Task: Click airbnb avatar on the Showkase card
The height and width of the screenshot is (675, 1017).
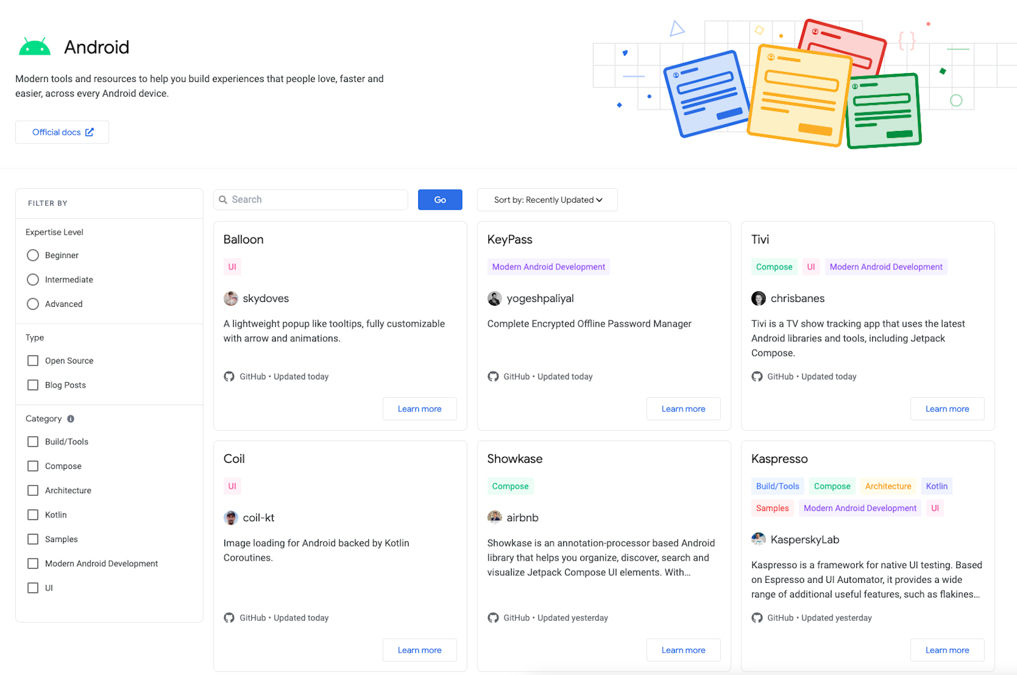Action: click(495, 518)
